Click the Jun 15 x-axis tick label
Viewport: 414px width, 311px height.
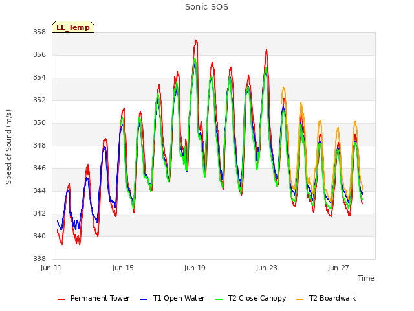tap(123, 268)
